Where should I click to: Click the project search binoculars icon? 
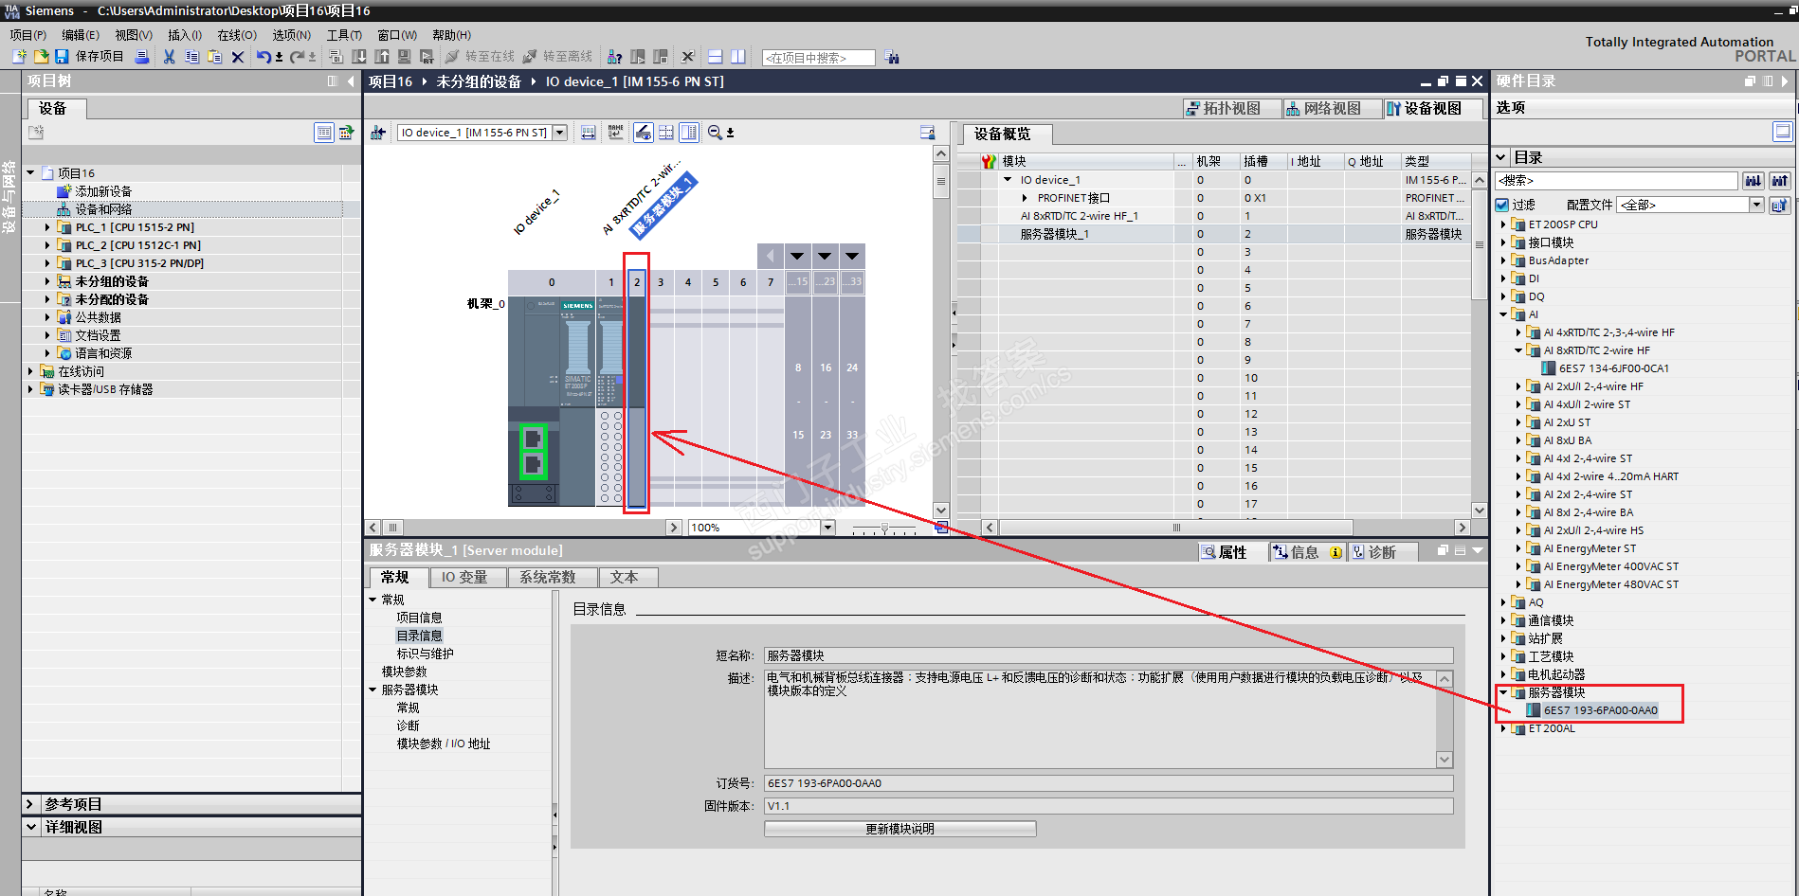point(892,58)
